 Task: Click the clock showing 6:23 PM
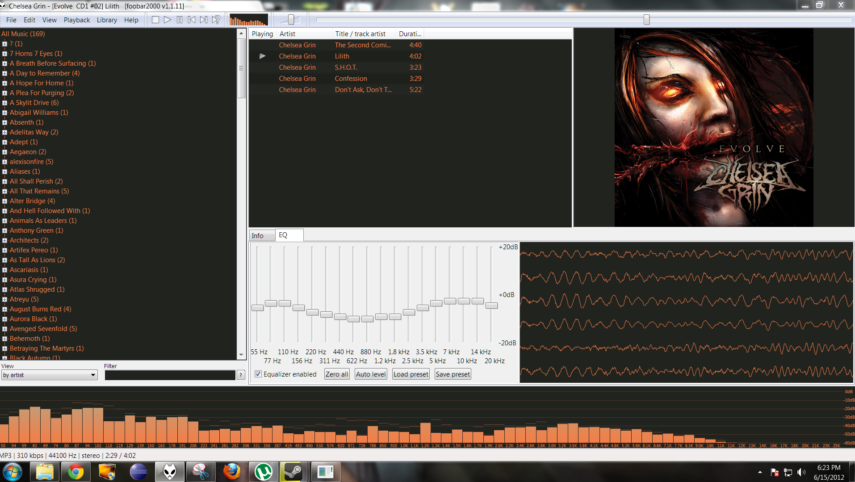(829, 468)
